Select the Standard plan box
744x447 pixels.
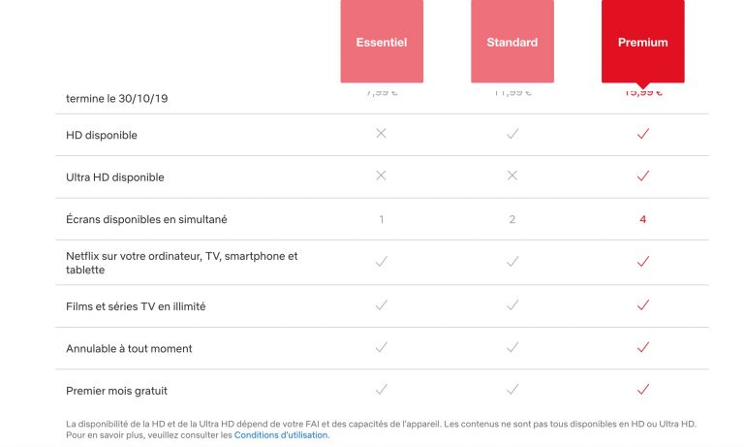click(511, 42)
